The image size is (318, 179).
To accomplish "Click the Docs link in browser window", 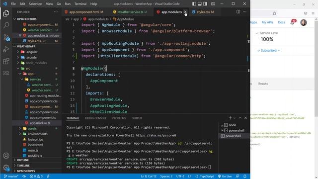I will (x=282, y=22).
